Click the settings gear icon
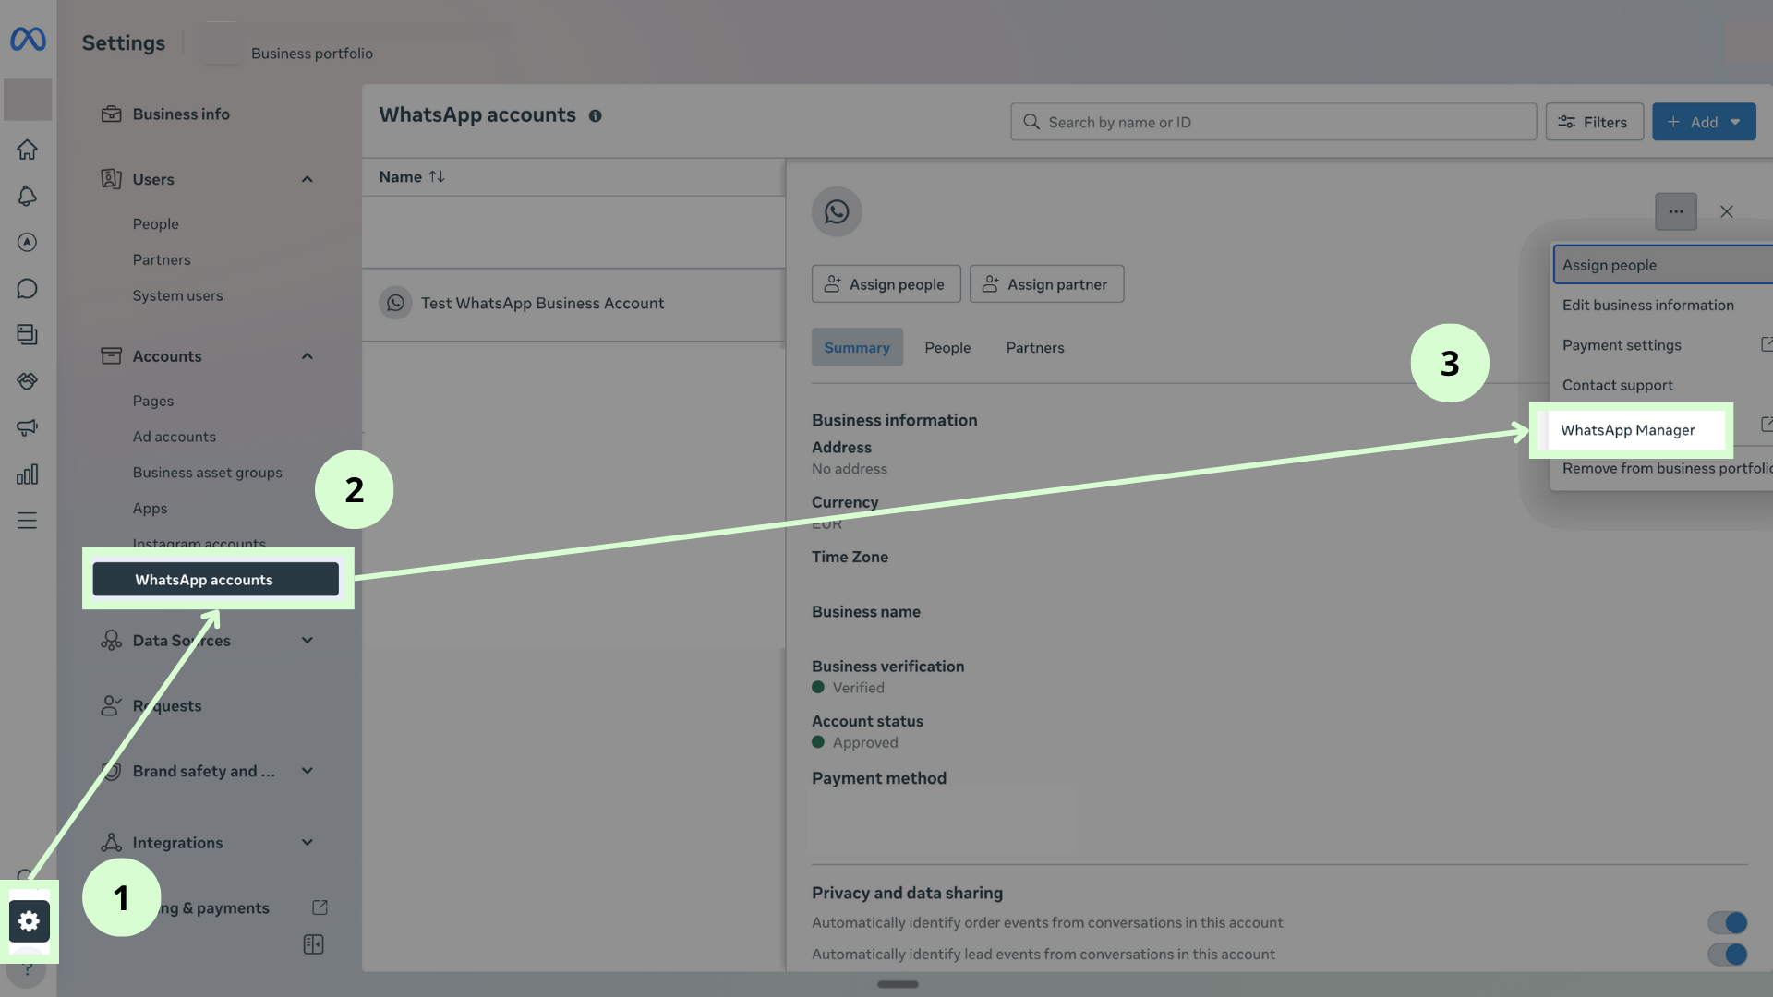 pos(29,920)
